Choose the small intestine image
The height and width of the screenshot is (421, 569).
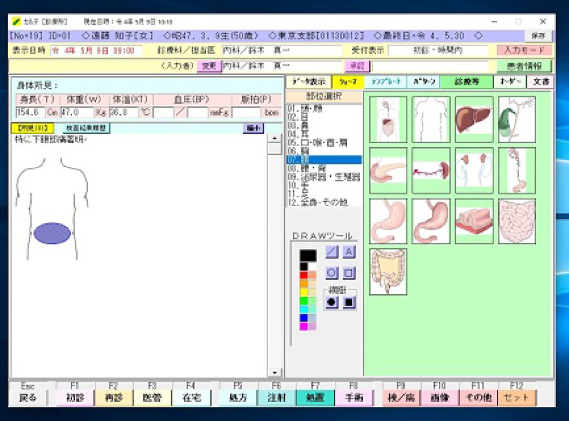[516, 221]
